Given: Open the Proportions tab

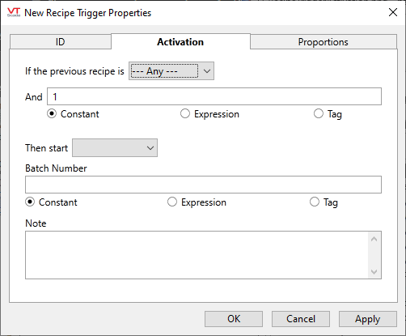Looking at the screenshot, I should pos(324,42).
